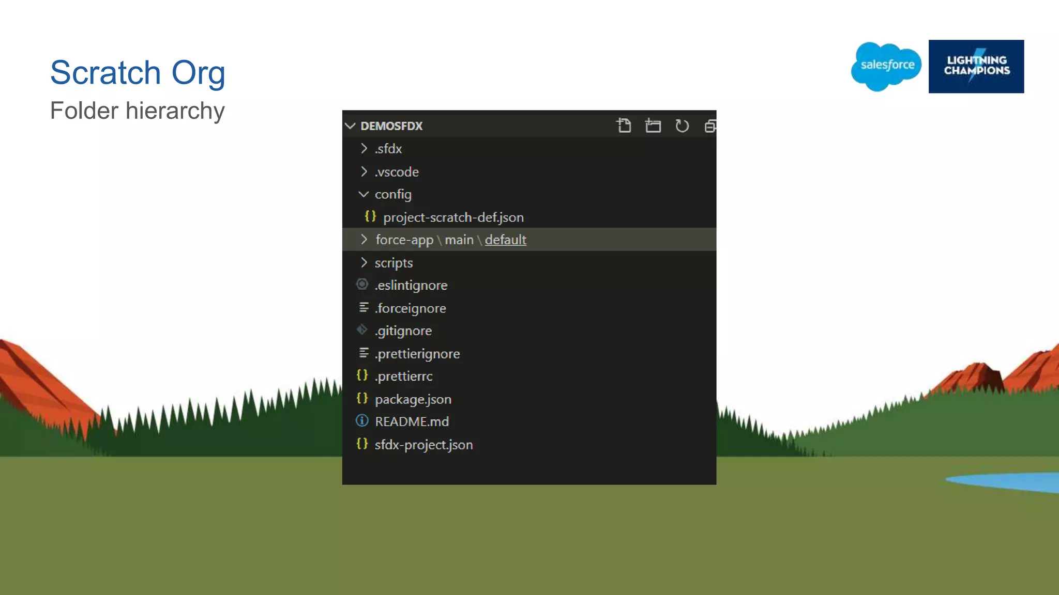
Task: Open the .prettierrc file
Action: pyautogui.click(x=403, y=377)
